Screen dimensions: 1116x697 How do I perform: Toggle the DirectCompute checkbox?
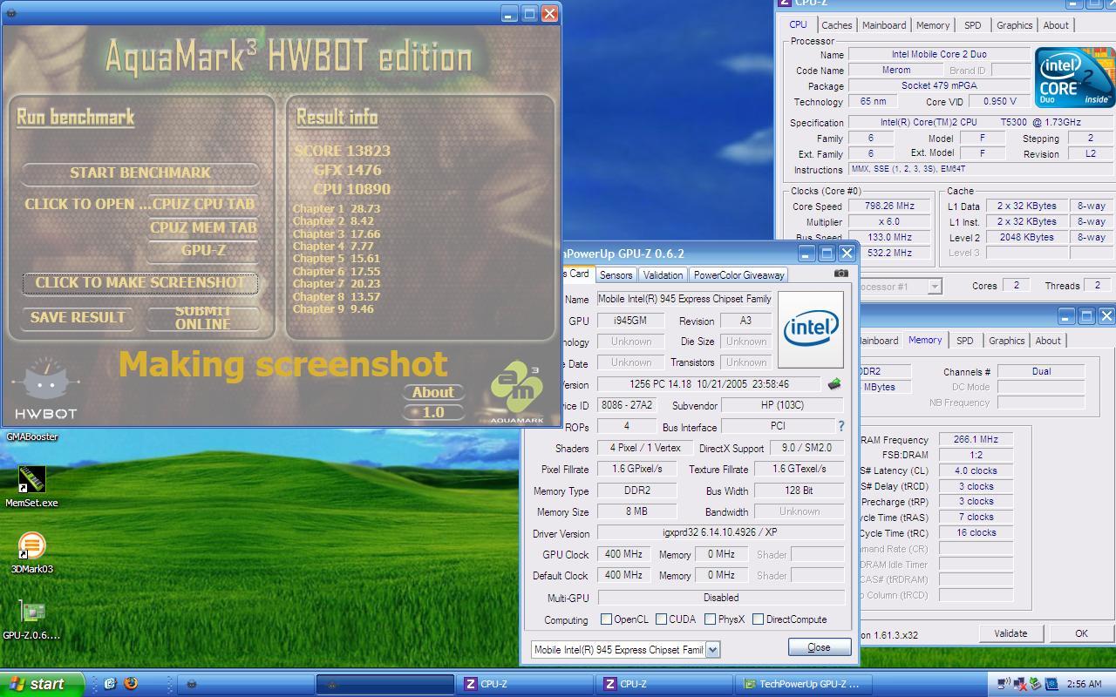758,619
